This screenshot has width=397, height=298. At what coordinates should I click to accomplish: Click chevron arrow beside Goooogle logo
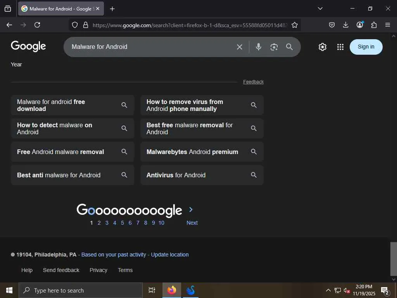tap(191, 210)
